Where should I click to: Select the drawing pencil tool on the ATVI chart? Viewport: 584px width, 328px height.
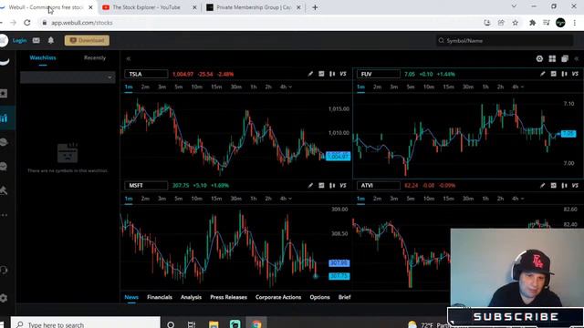click(x=543, y=185)
